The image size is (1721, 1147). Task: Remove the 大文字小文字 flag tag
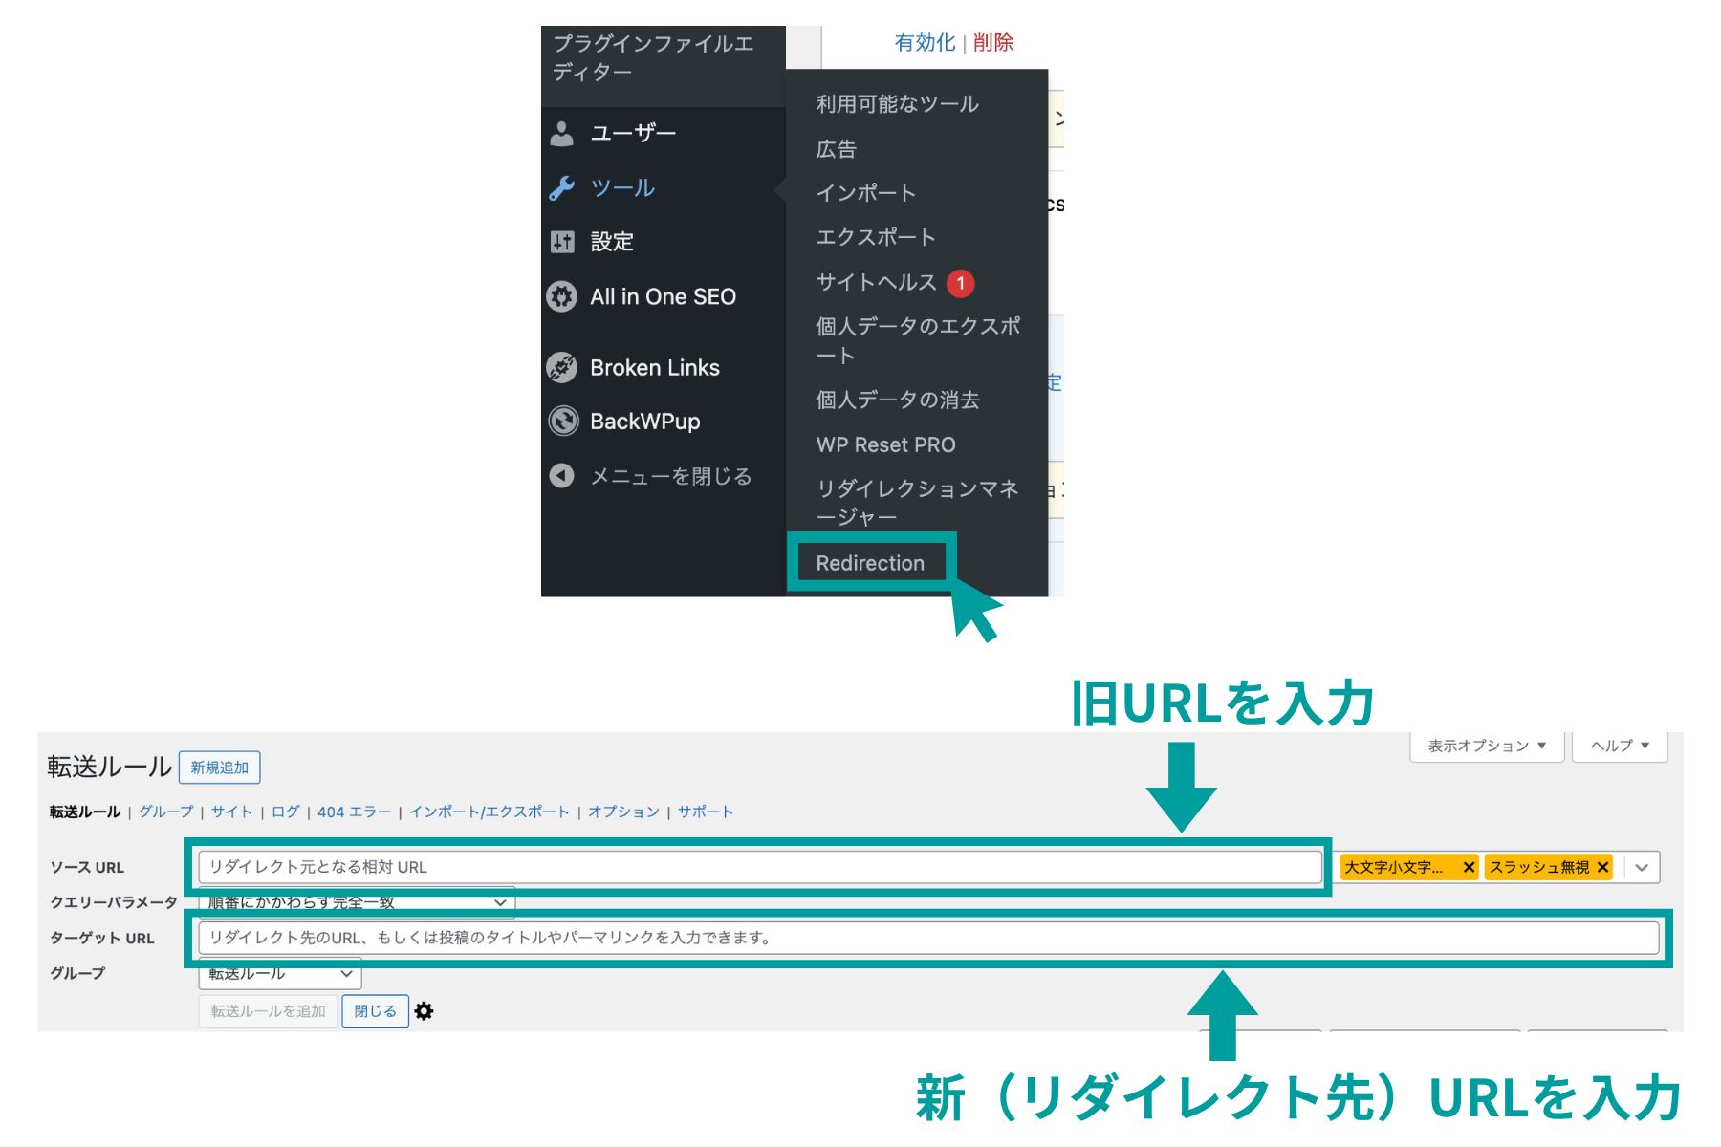(1469, 867)
